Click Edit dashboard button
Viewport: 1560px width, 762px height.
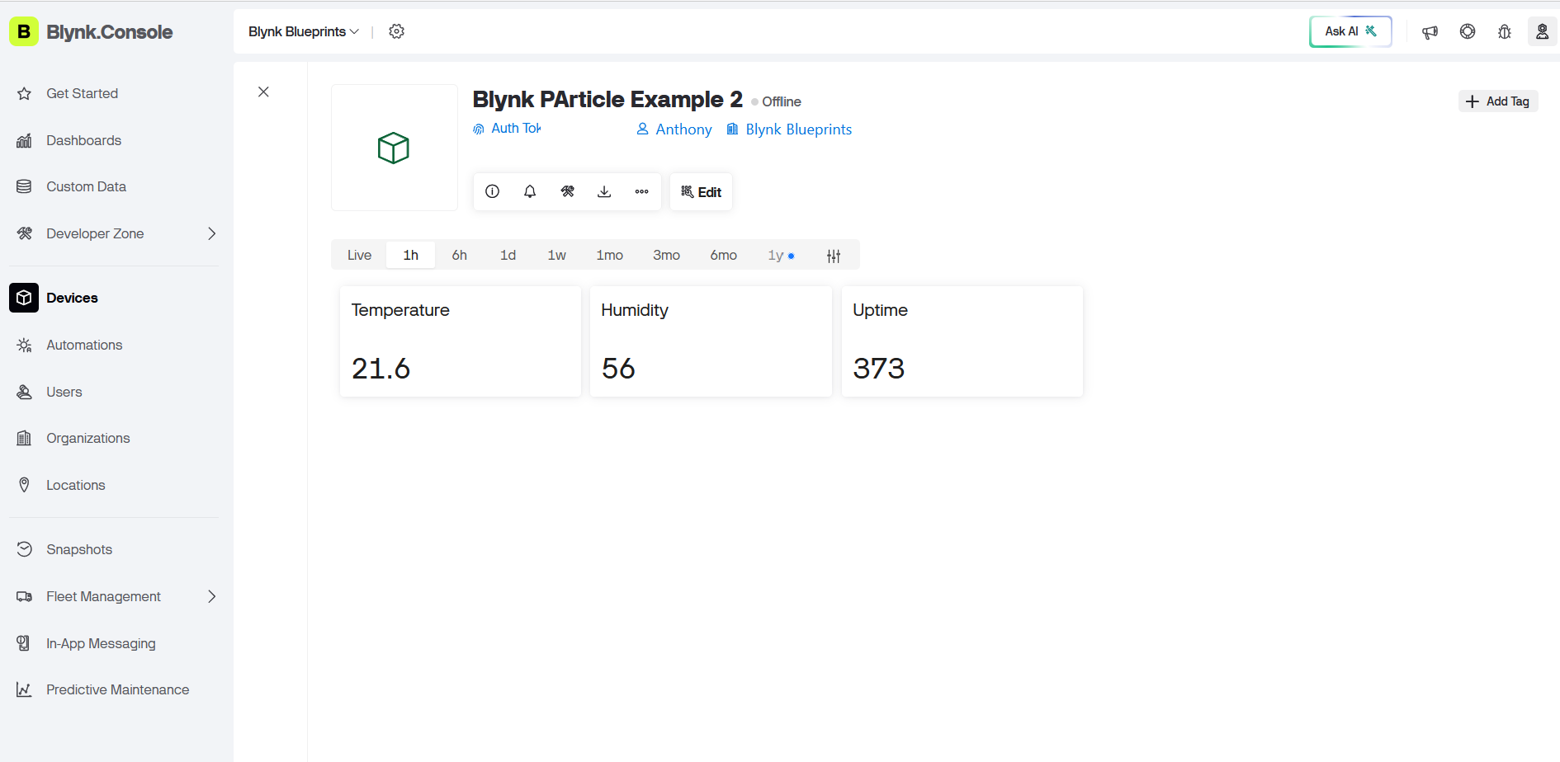point(701,192)
